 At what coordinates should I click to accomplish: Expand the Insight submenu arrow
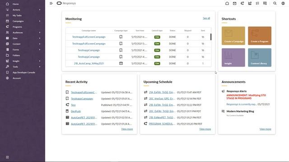point(40,61)
